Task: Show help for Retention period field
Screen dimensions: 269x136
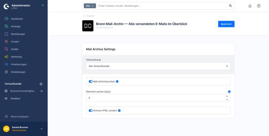Action: pos(229,91)
